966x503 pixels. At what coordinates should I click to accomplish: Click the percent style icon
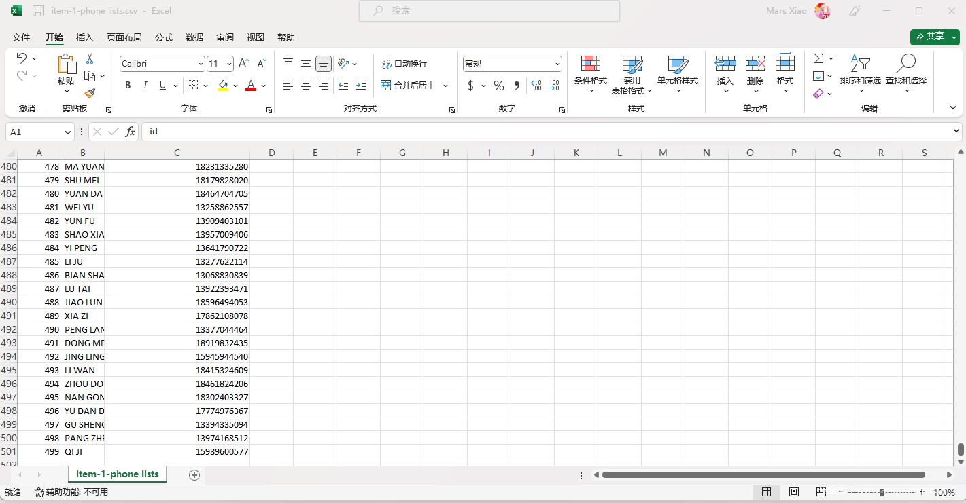[x=498, y=86]
